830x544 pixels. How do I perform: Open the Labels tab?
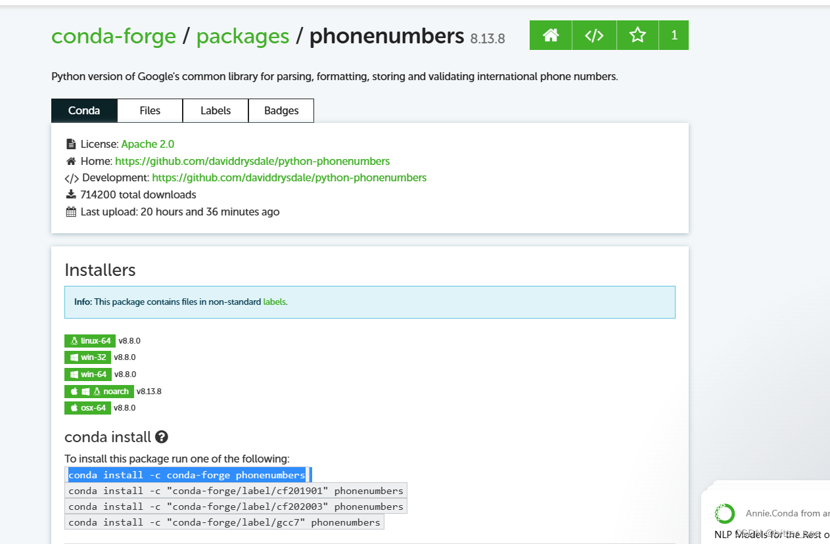tap(215, 110)
